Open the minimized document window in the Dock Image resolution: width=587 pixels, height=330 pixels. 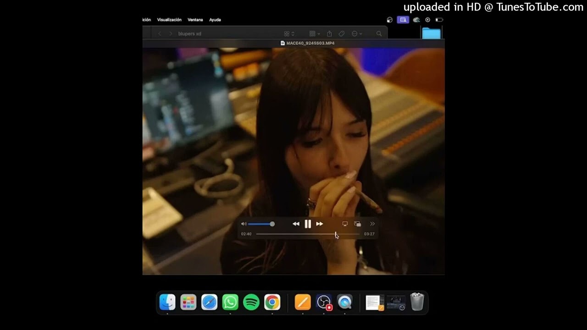click(x=375, y=302)
